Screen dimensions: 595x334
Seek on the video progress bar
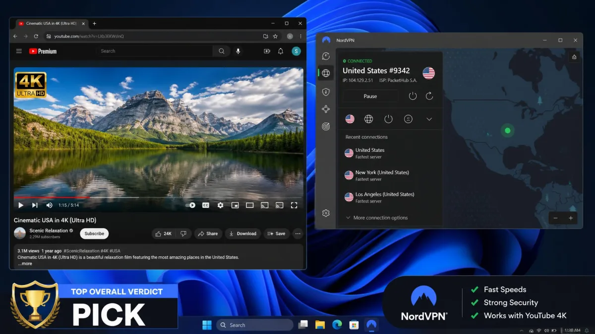(158, 197)
